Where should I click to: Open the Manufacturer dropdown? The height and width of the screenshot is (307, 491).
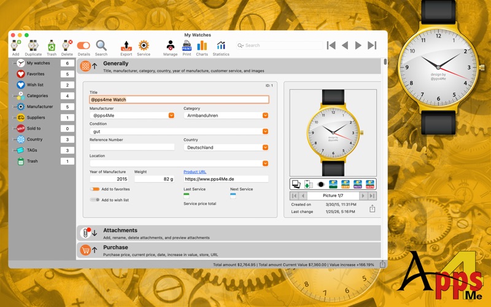click(171, 115)
